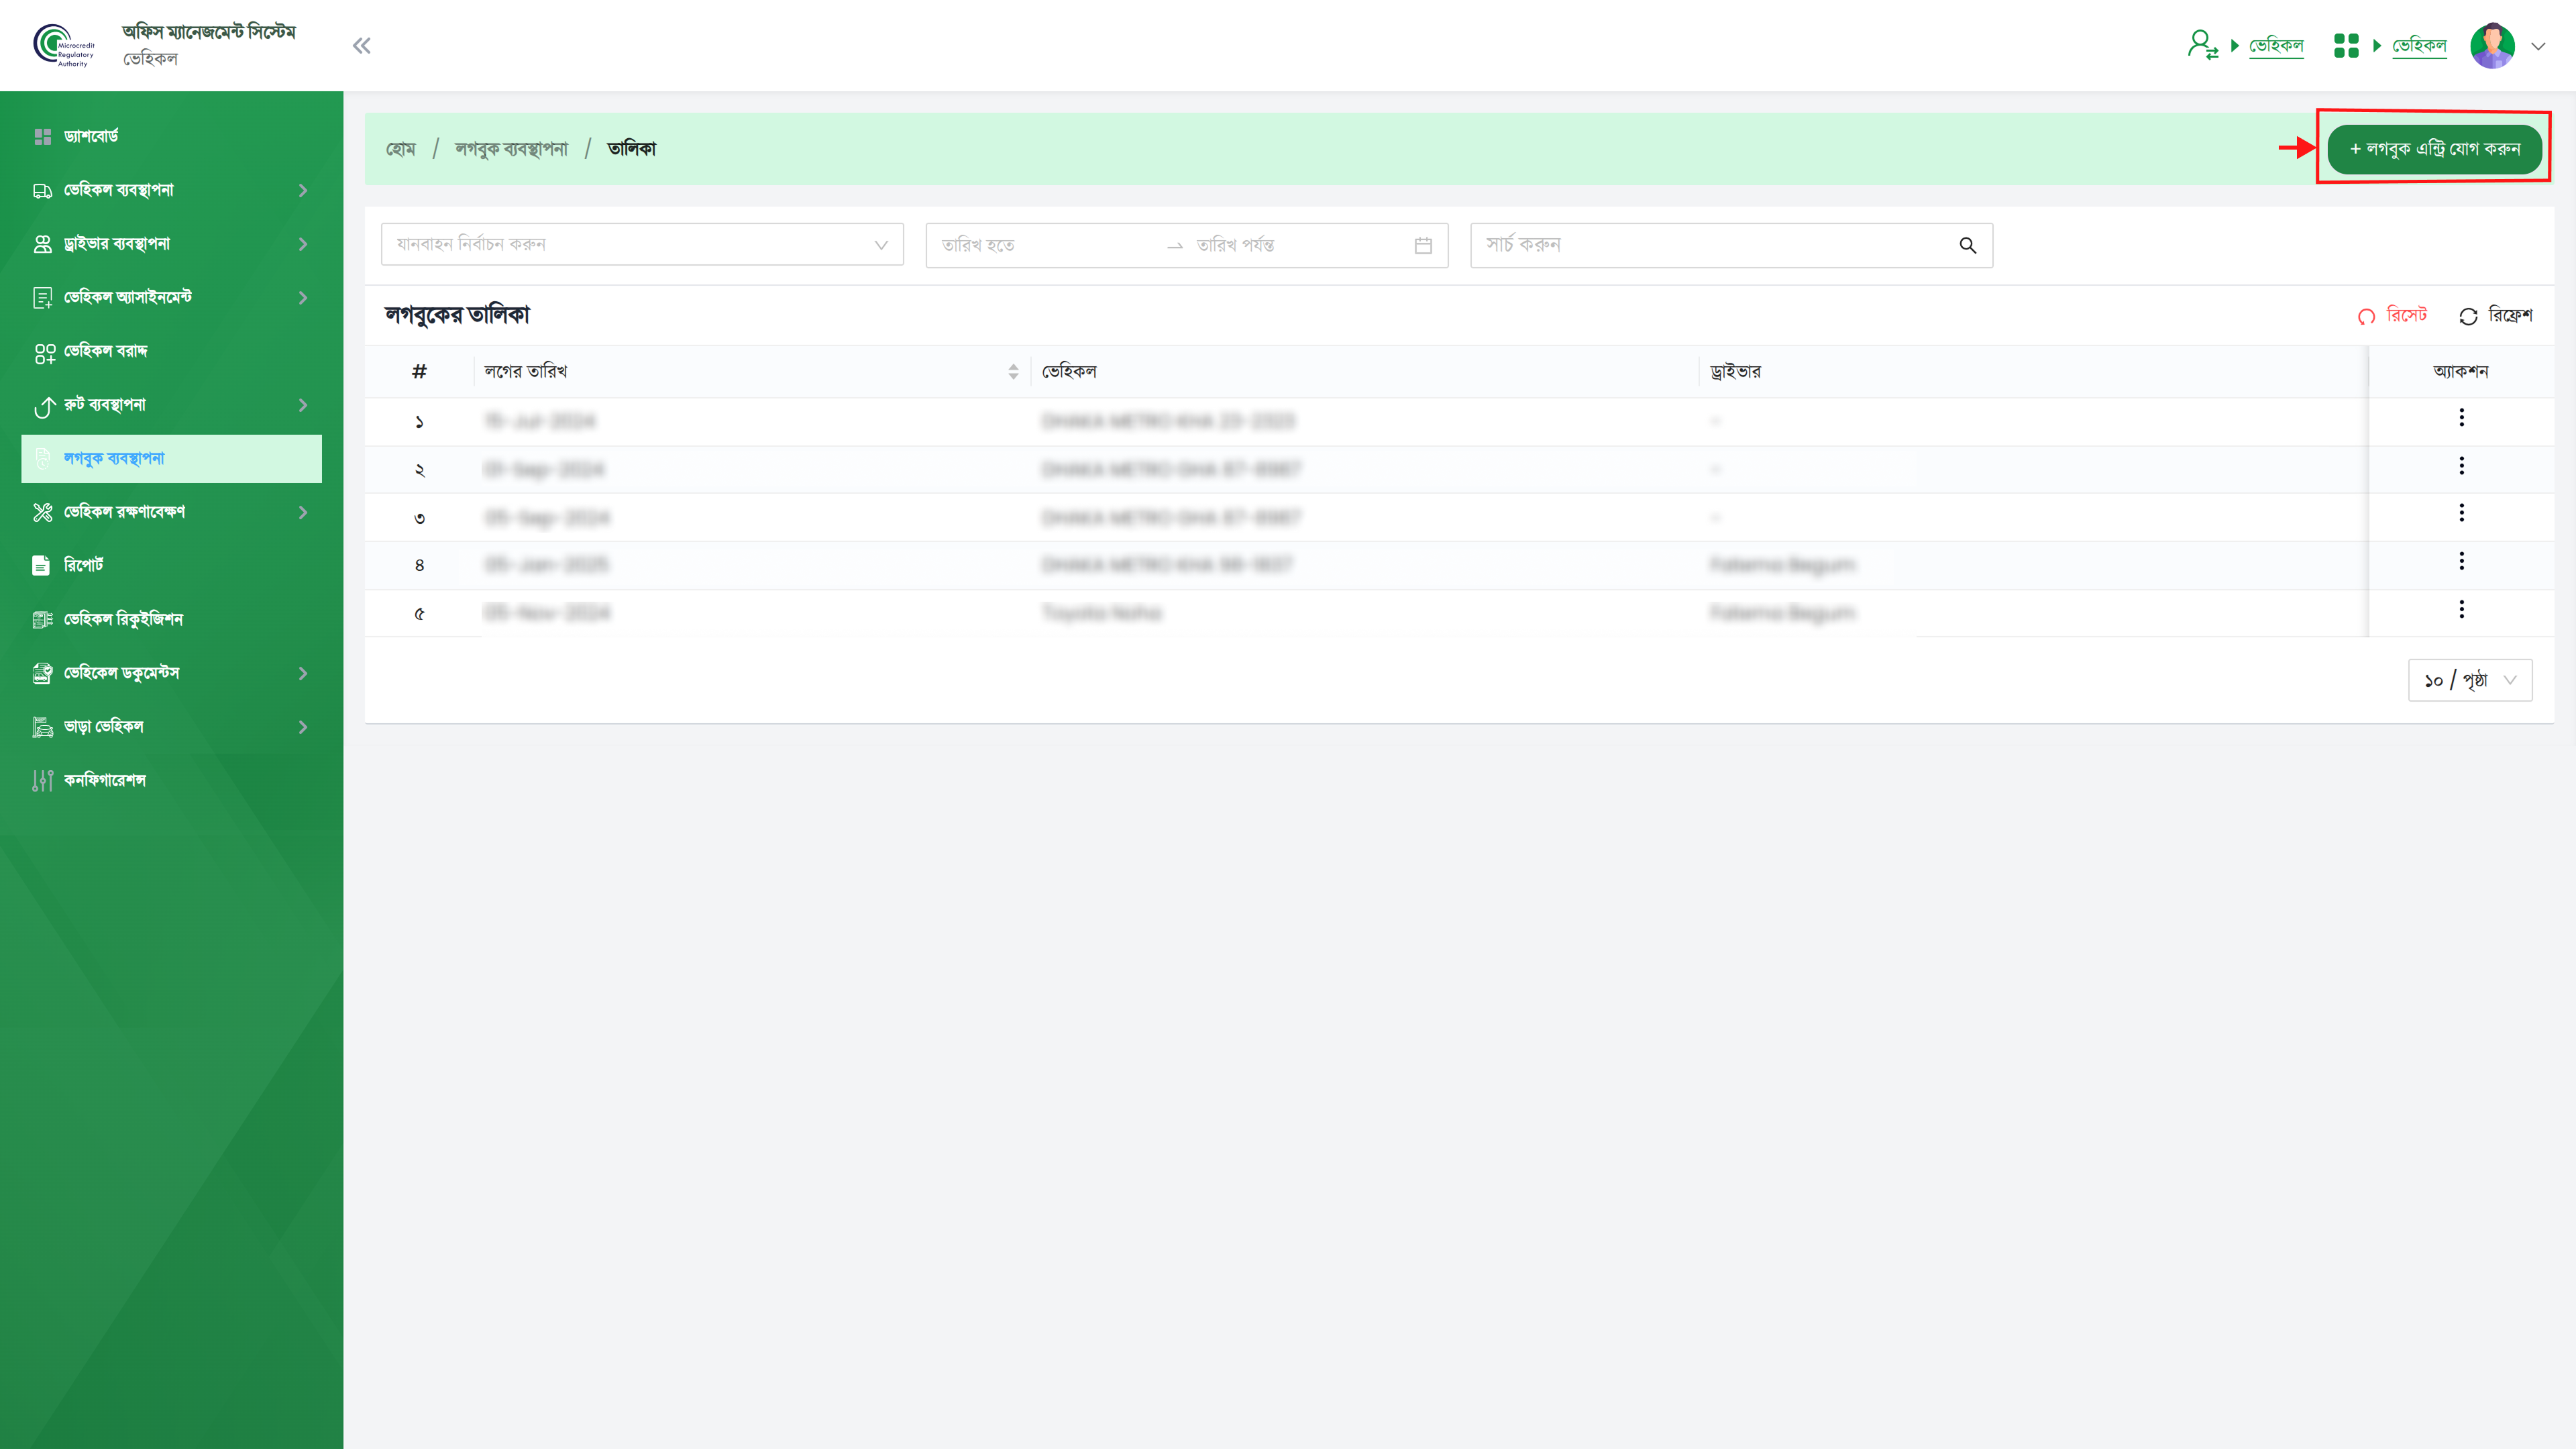Click the Microcredit Regulatory Authority logo
The height and width of the screenshot is (1449, 2576).
pyautogui.click(x=63, y=46)
